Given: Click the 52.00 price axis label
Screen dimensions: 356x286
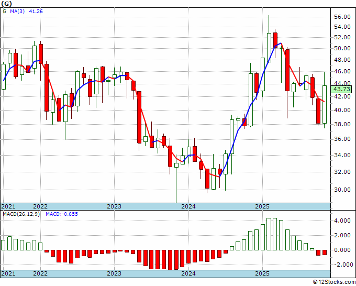Looking at the screenshot, I should [342, 38].
